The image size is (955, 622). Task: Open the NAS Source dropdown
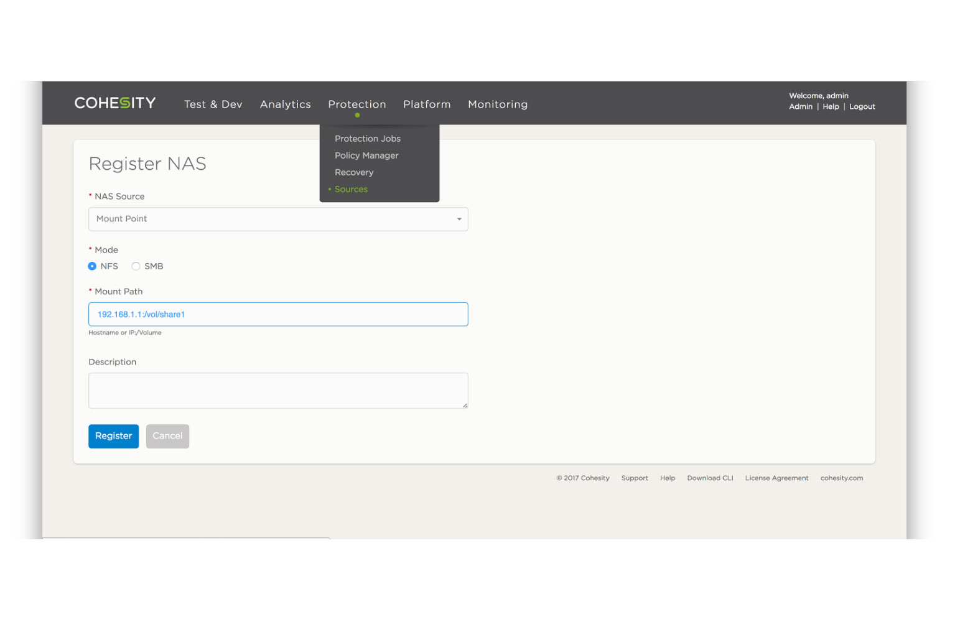tap(278, 219)
